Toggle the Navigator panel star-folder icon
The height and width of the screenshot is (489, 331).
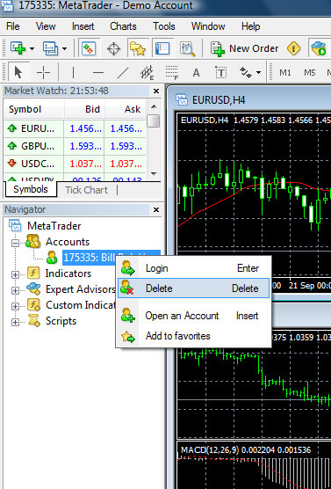tap(138, 49)
